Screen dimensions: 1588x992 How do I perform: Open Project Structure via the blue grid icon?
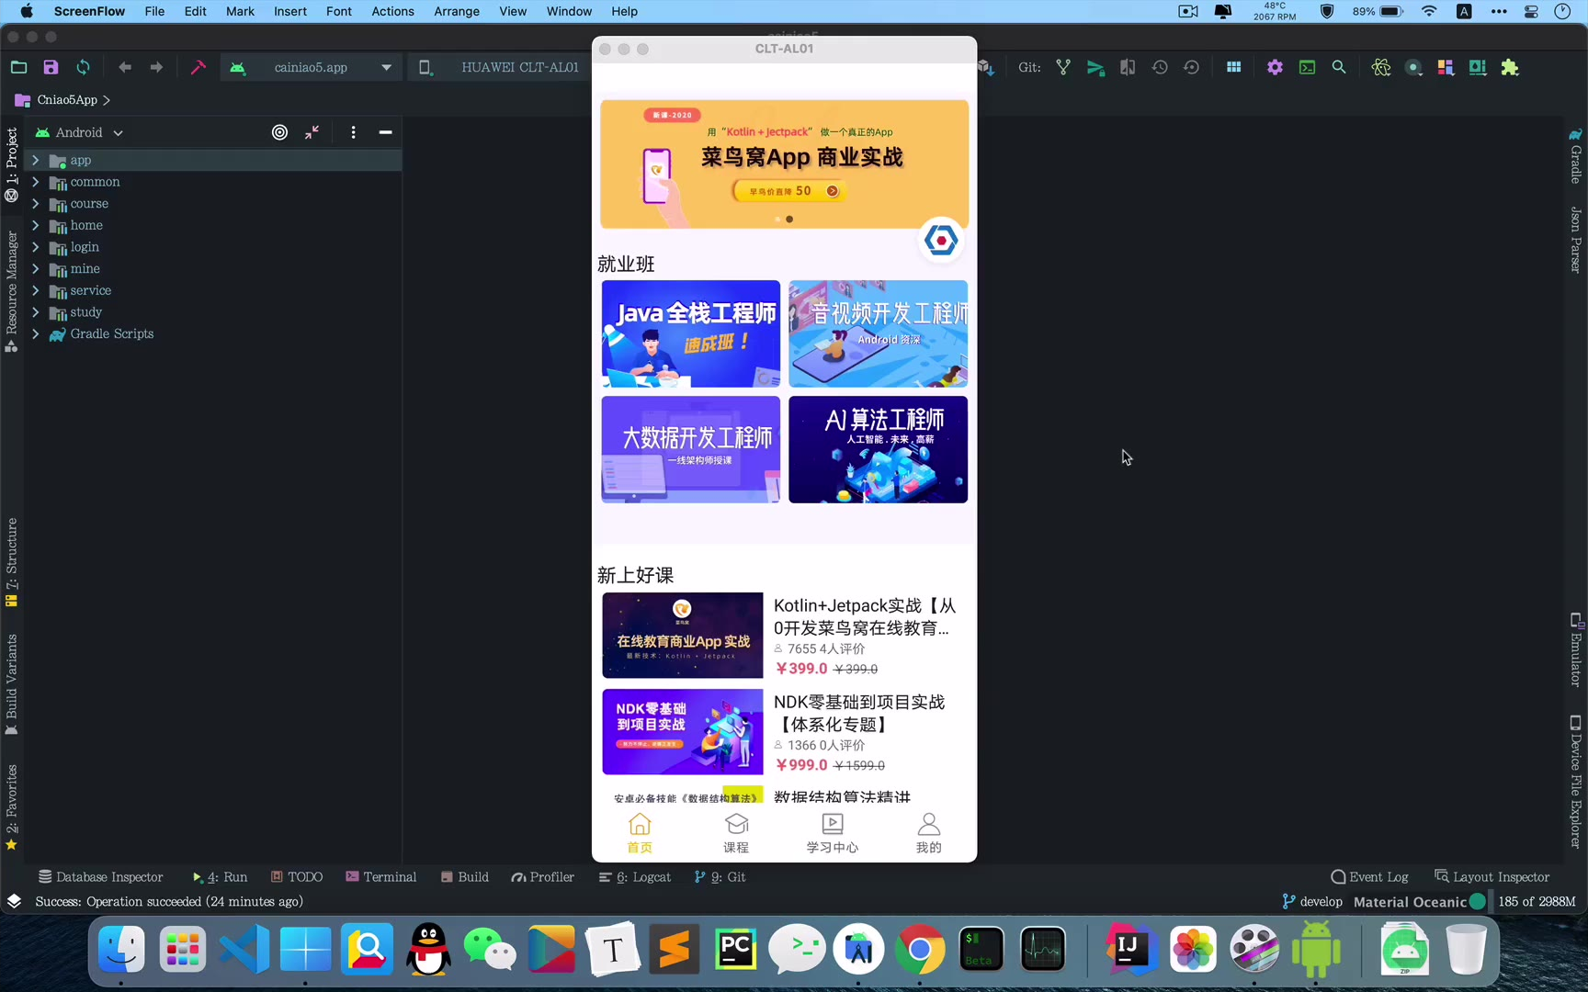(x=1234, y=67)
